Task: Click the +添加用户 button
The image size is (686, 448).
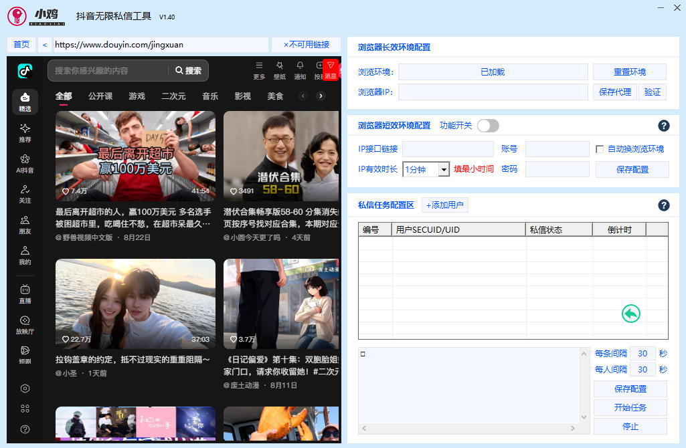Action: click(x=445, y=205)
